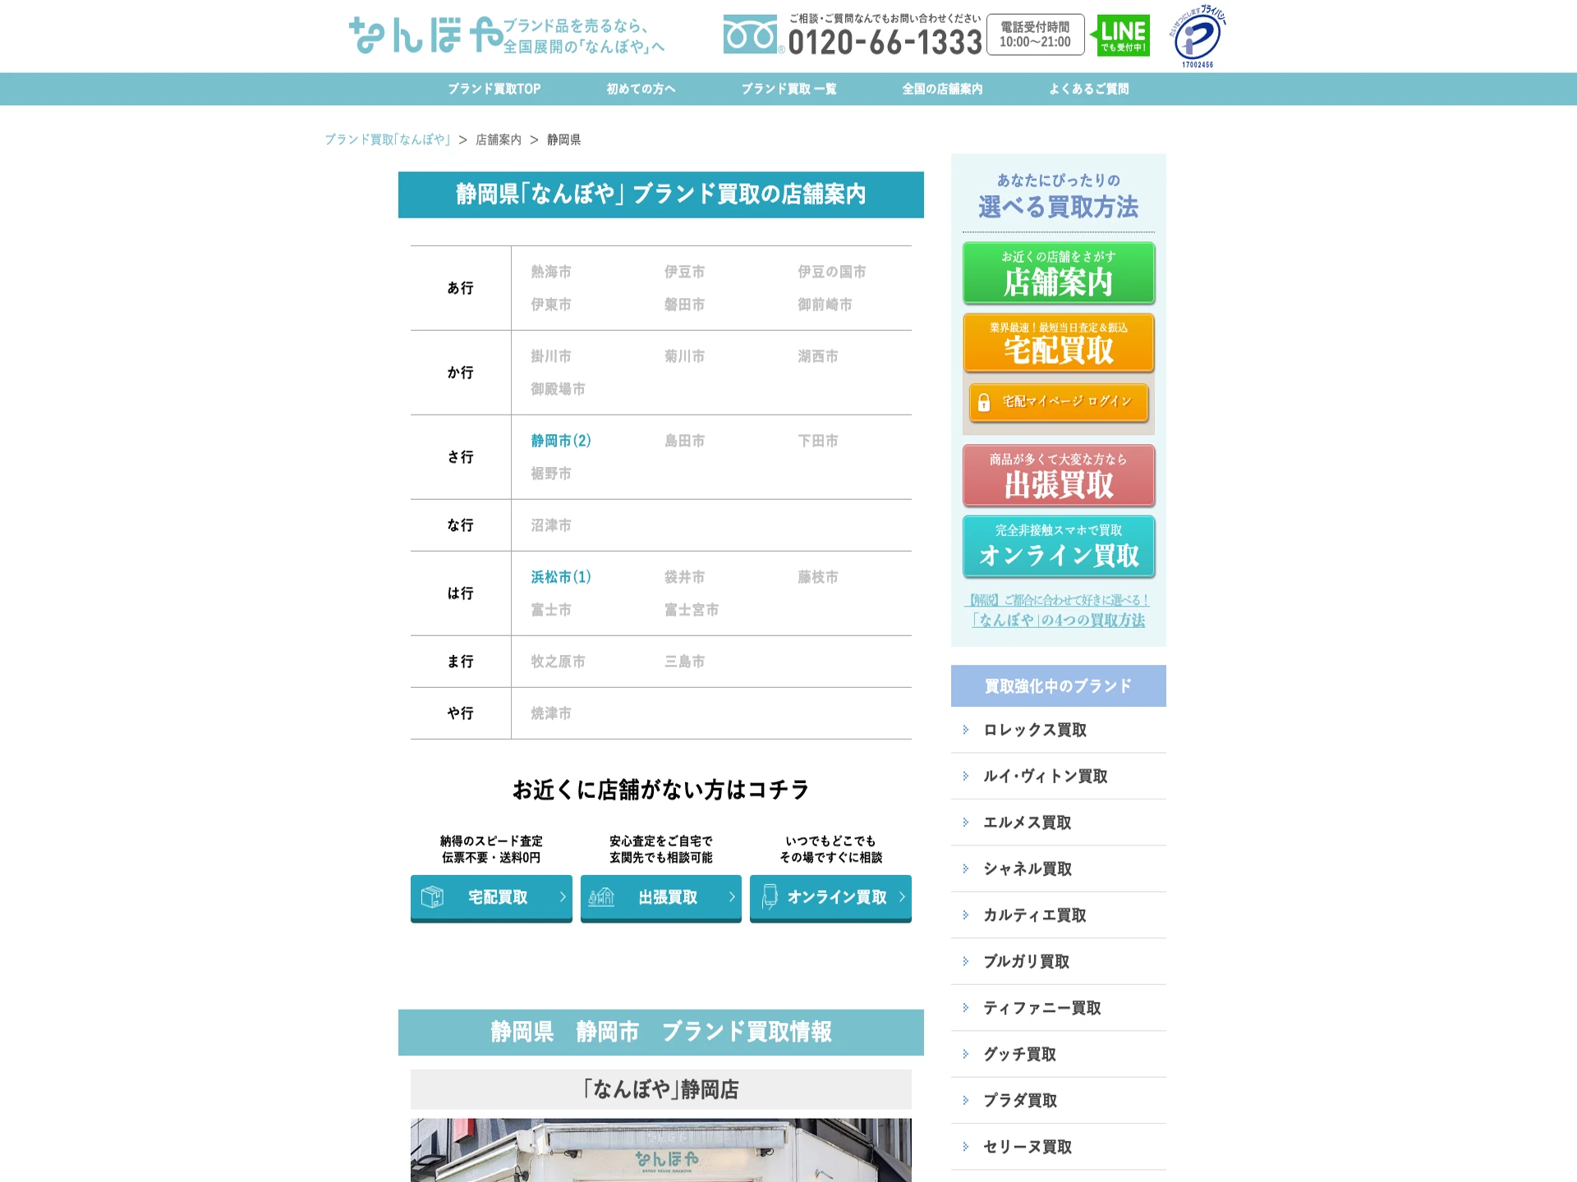Click the LINE green icon in header
The width and height of the screenshot is (1577, 1182).
1122,35
